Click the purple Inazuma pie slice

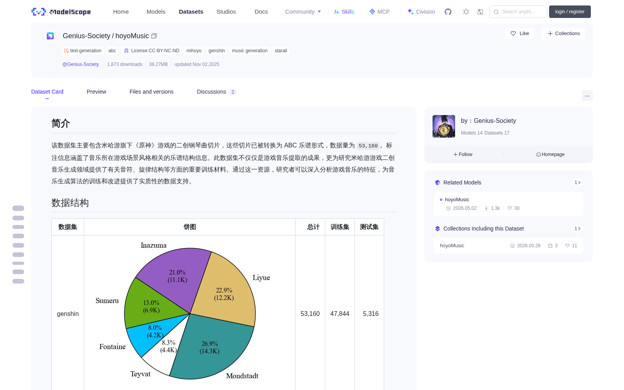click(x=177, y=276)
